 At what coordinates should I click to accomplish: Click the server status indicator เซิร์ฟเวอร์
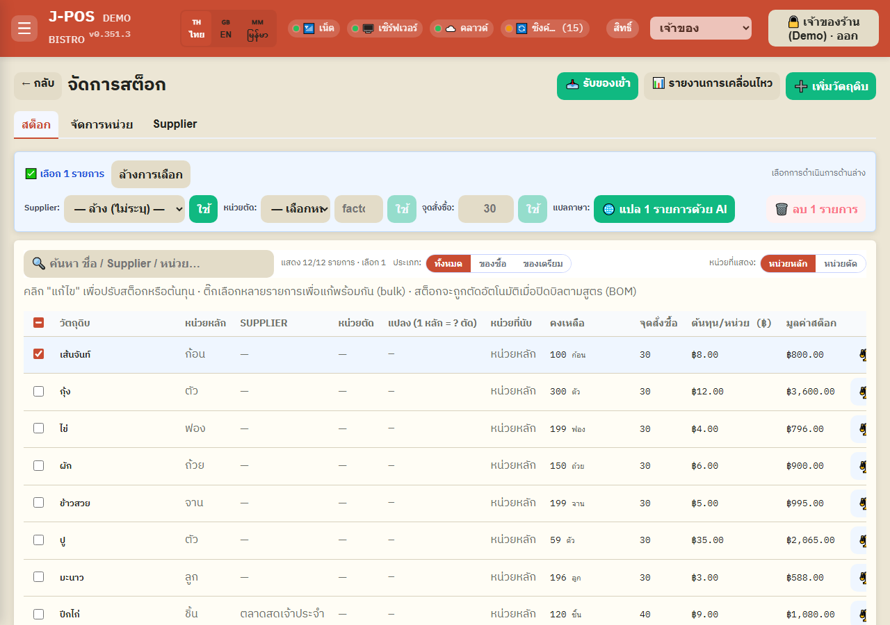click(x=385, y=28)
